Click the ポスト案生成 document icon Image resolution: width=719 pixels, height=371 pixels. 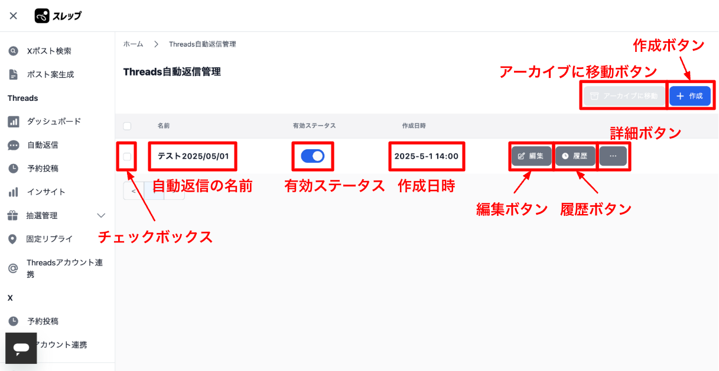point(13,74)
